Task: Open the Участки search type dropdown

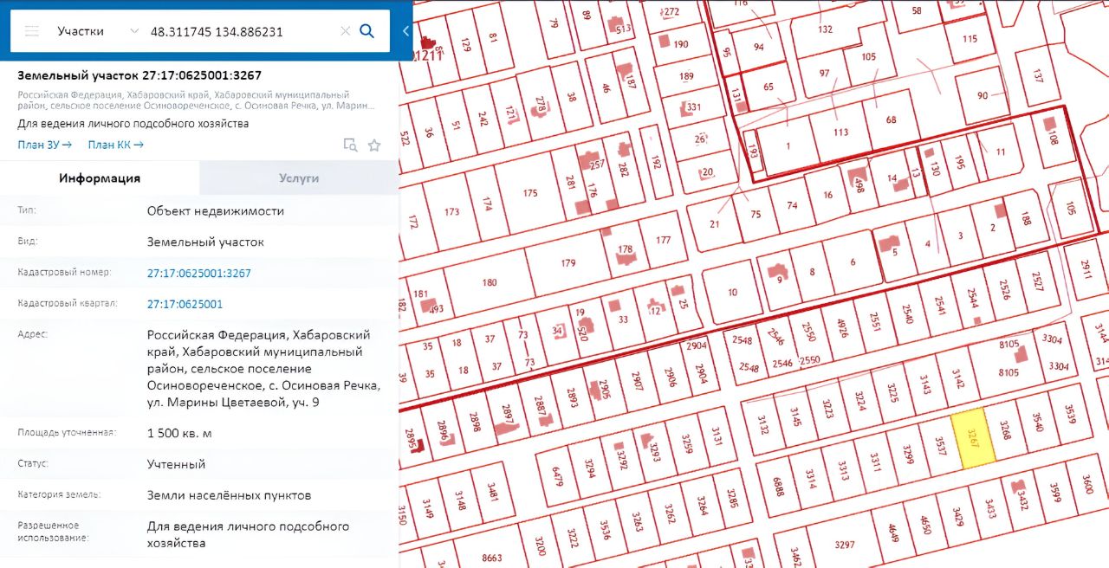Action: click(x=97, y=31)
